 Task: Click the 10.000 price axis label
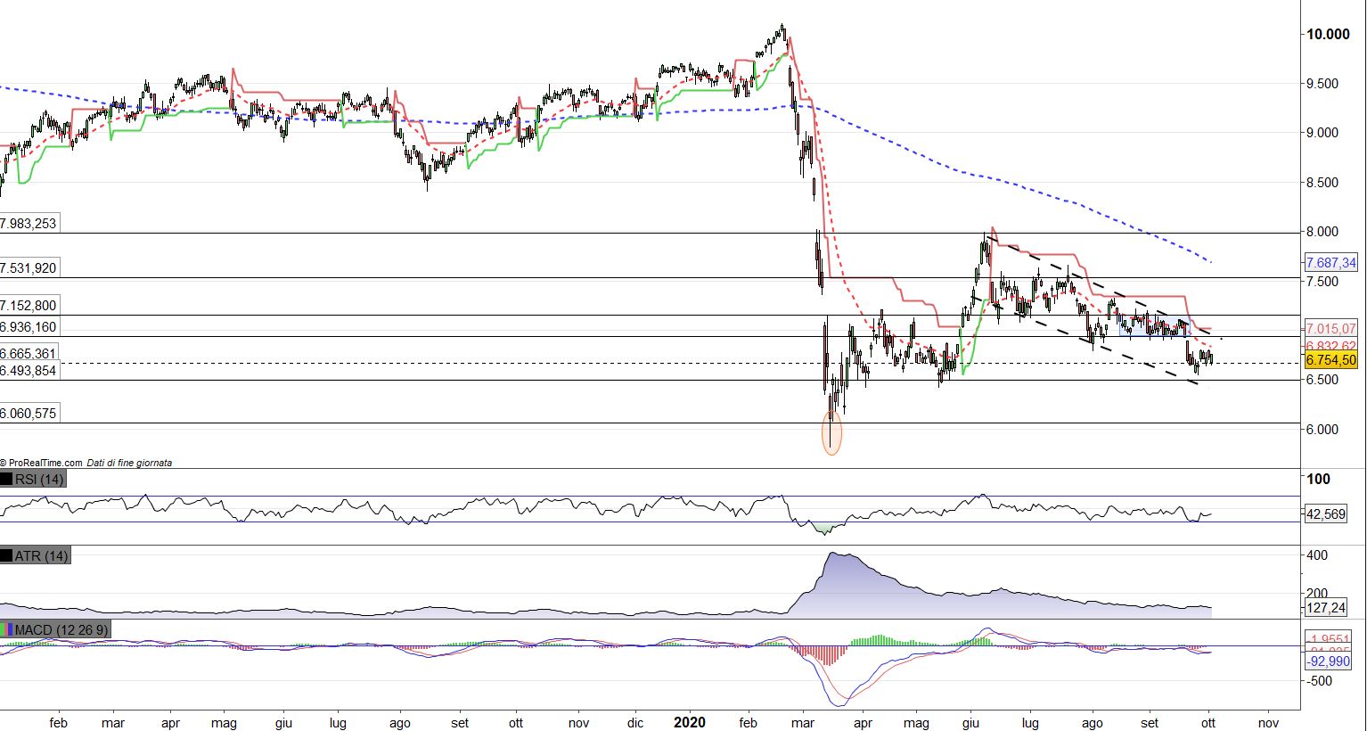tap(1329, 34)
